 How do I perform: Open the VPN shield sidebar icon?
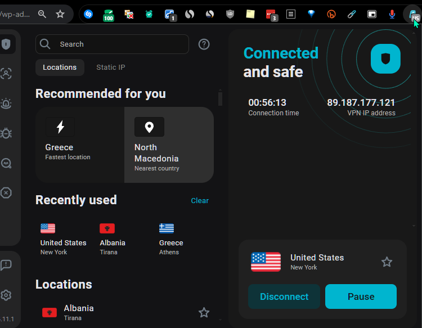(6, 44)
